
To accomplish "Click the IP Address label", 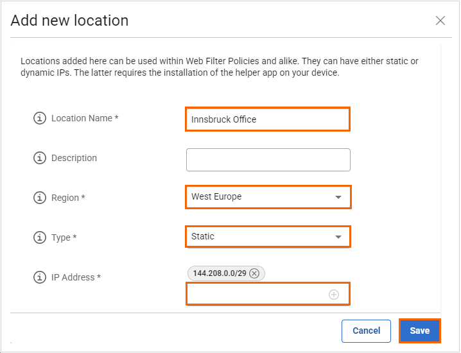I will tap(76, 277).
